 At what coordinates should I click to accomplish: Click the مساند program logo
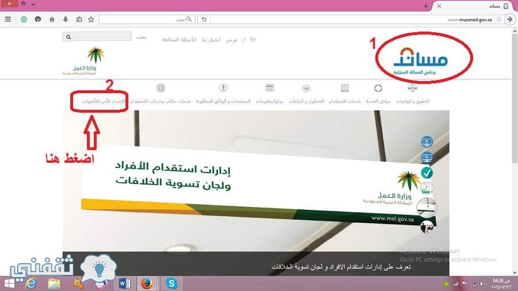pos(420,61)
